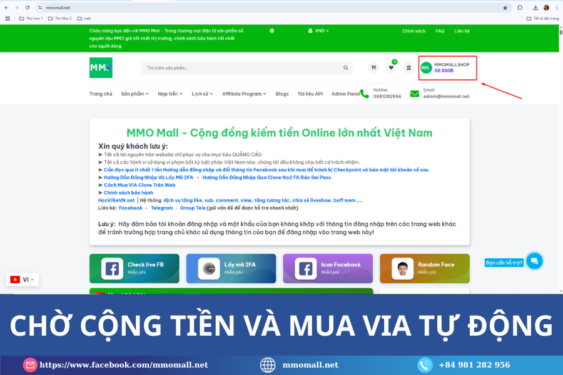This screenshot has width=563, height=375.
Task: Open the VI language selector
Action: (x=23, y=279)
